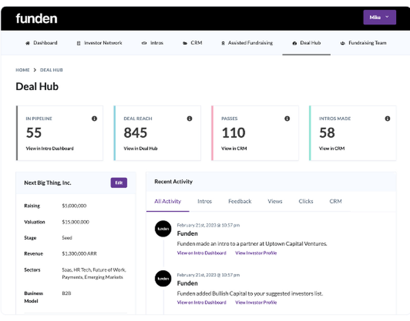Click the funden logo
The image size is (410, 321).
[36, 18]
